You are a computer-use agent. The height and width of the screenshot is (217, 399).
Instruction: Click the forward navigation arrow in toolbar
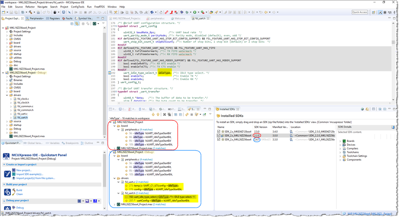[x=274, y=12]
